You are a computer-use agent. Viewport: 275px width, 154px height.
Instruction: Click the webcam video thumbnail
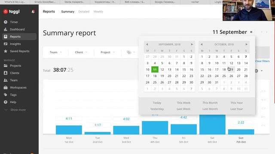coord(249,10)
